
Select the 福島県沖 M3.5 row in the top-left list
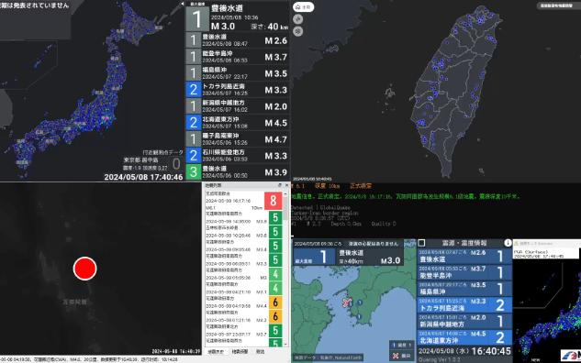tap(238, 73)
